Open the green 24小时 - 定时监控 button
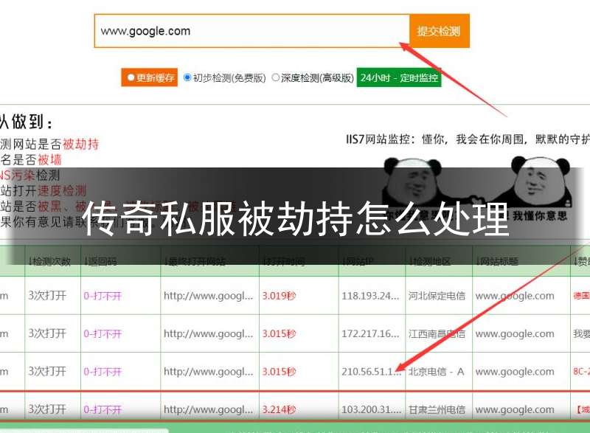Image resolution: width=590 pixels, height=433 pixels. tap(399, 77)
